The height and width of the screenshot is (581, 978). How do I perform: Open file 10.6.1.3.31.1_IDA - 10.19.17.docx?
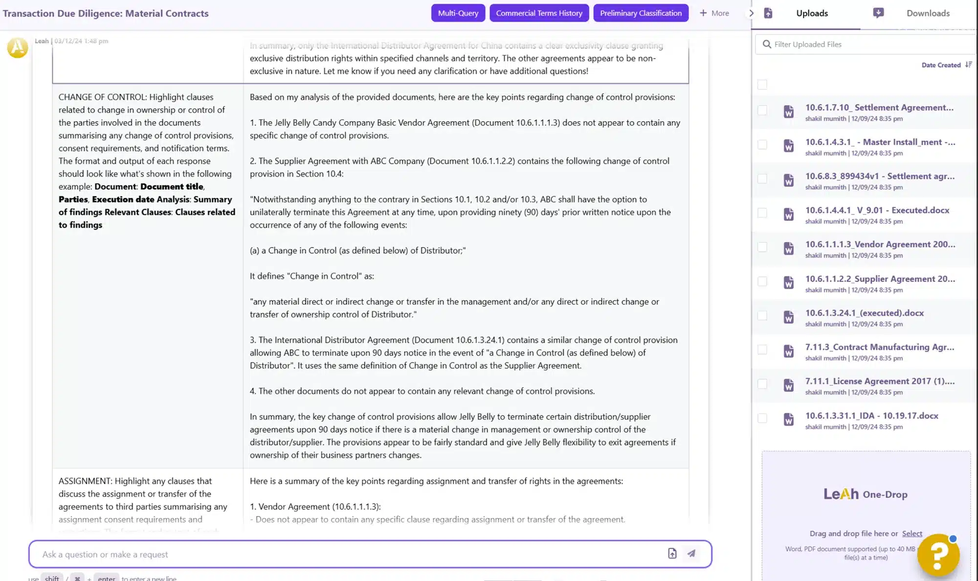point(871,416)
